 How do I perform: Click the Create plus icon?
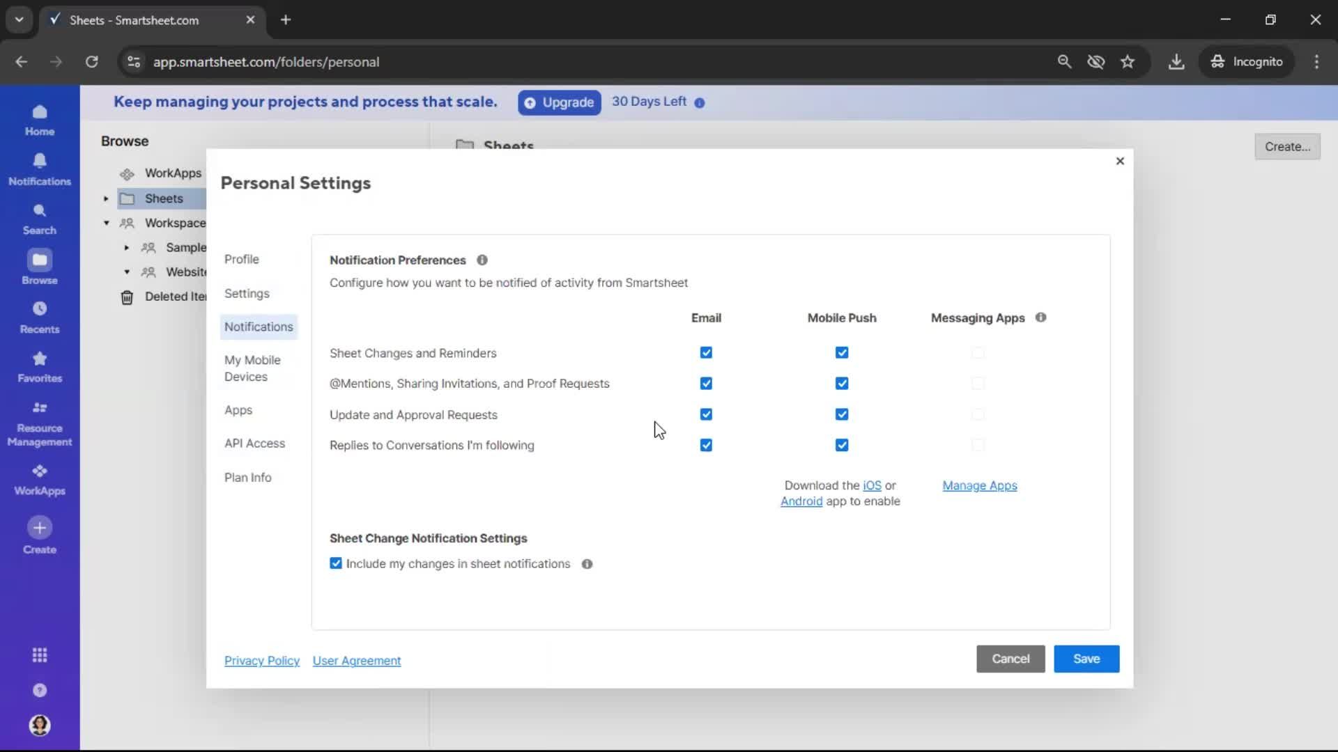point(40,528)
